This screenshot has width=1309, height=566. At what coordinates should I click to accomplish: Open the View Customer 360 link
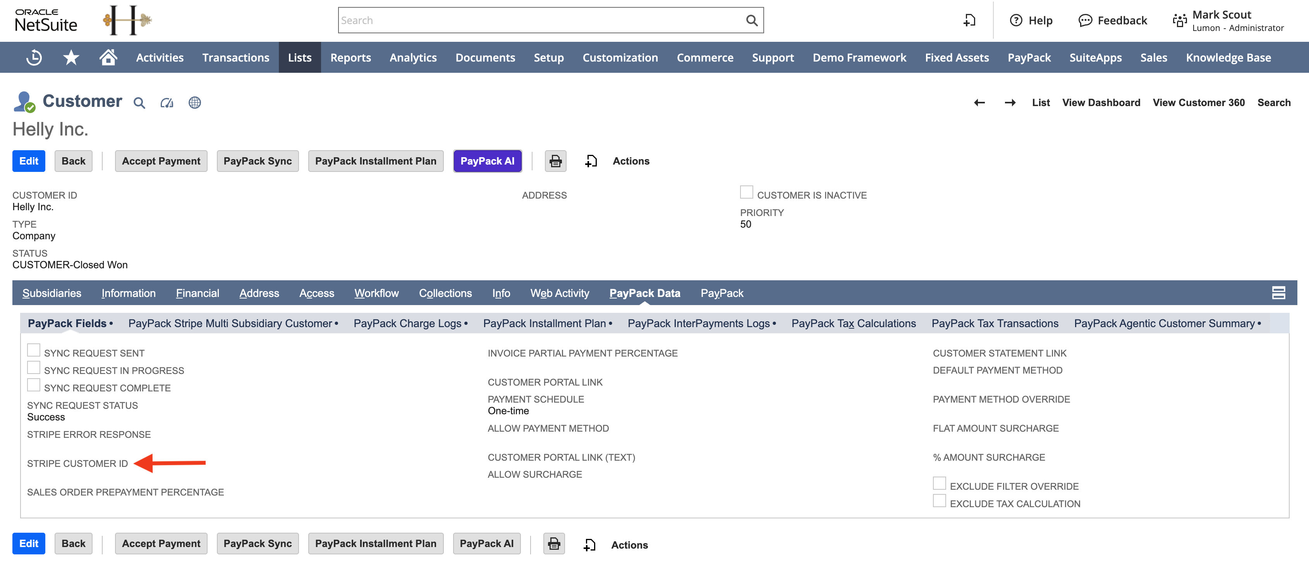pos(1199,103)
